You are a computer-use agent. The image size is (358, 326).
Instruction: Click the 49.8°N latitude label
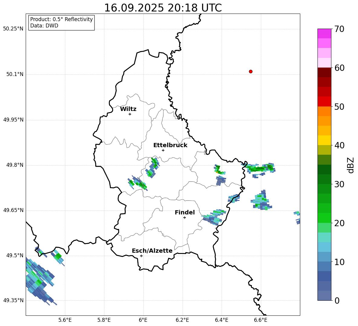click(x=15, y=165)
